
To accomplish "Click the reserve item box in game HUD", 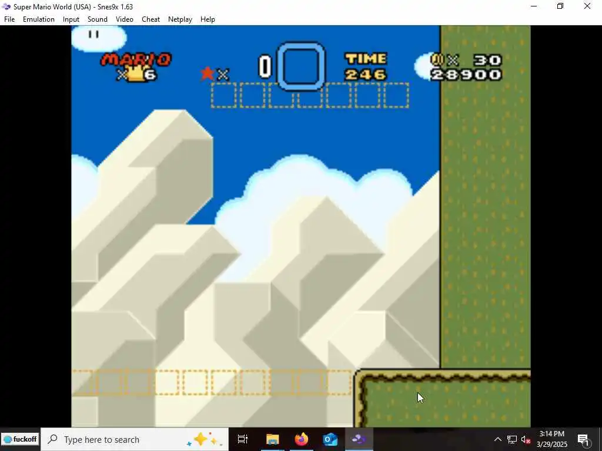I will 302,66.
